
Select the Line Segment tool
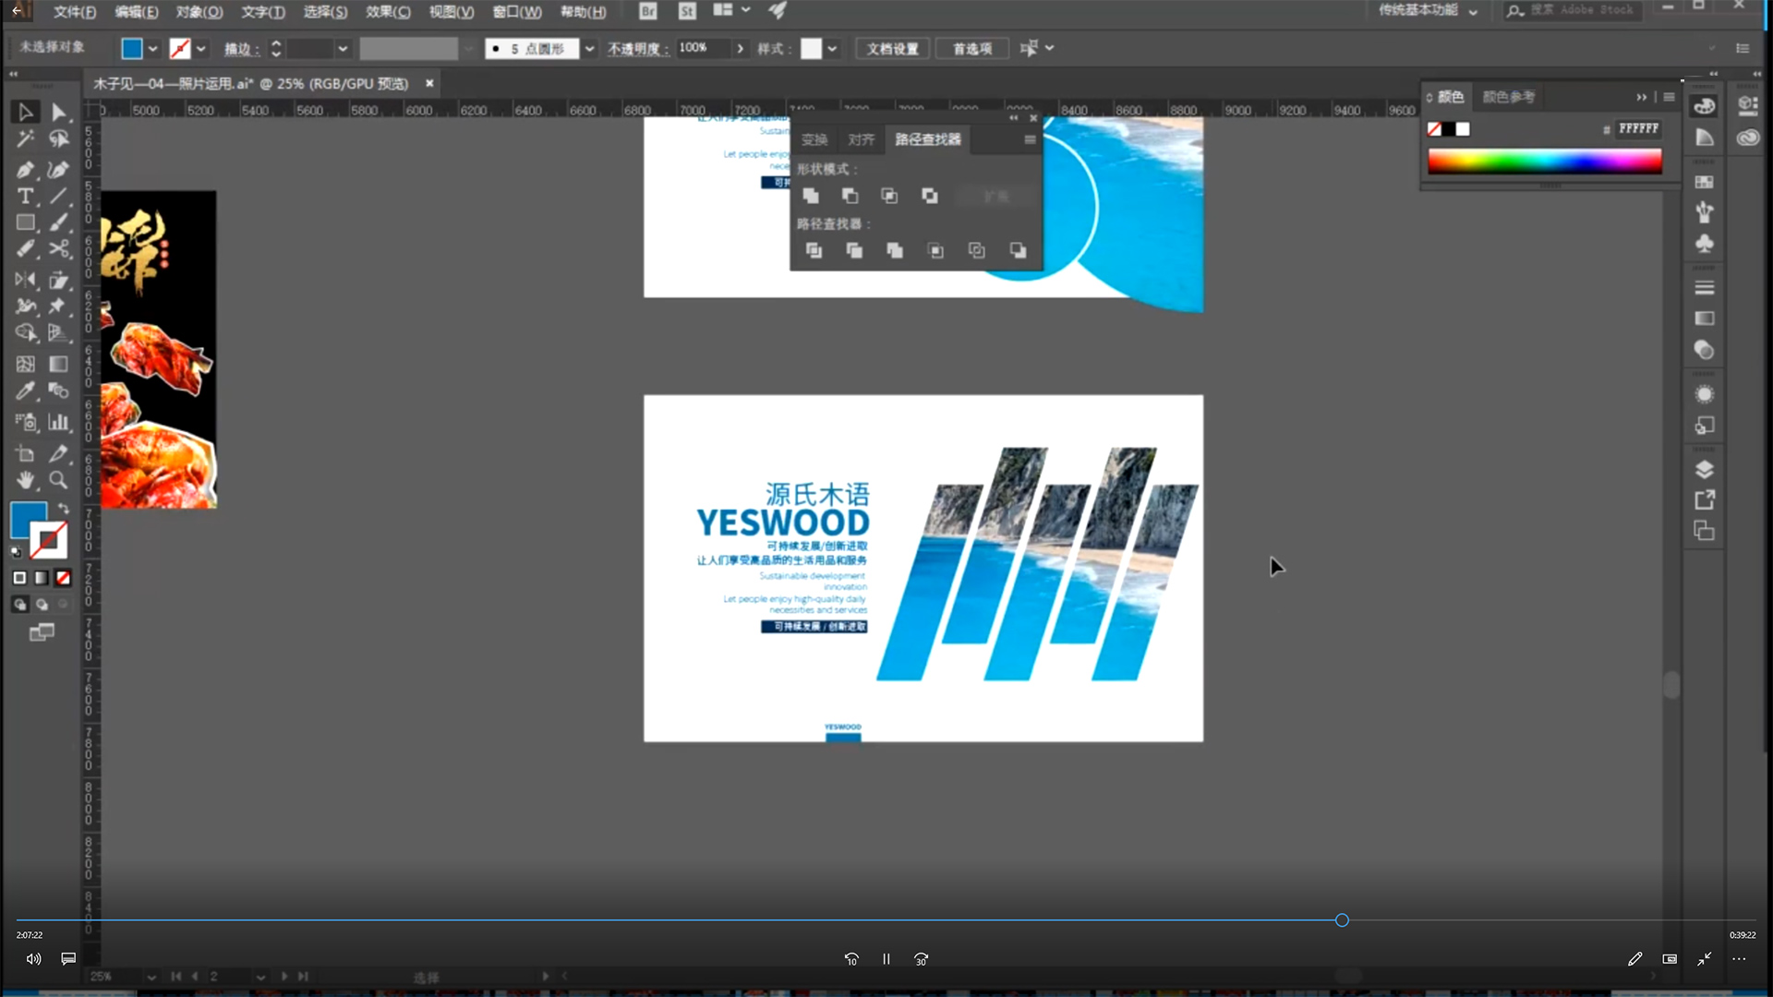click(58, 196)
